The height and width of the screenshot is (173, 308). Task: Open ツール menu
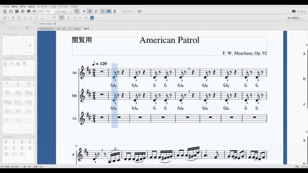click(52, 6)
